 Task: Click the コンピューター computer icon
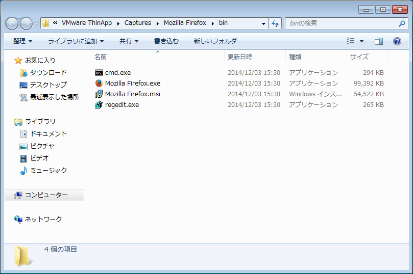[x=18, y=195]
